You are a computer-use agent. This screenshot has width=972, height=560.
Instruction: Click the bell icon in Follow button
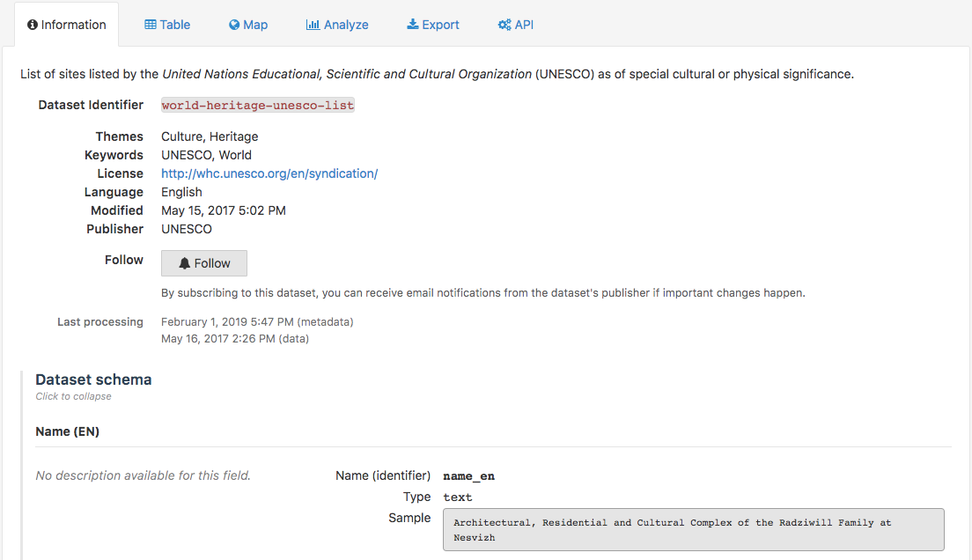point(184,263)
